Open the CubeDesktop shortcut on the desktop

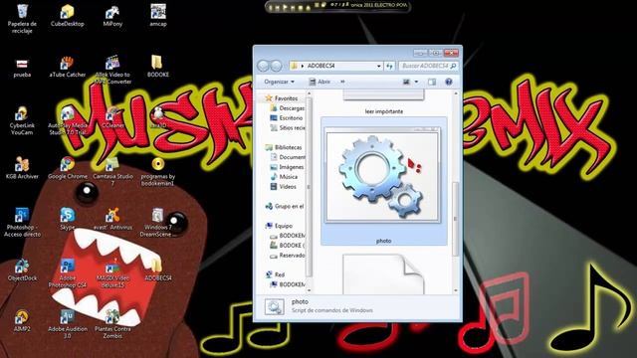[68, 16]
